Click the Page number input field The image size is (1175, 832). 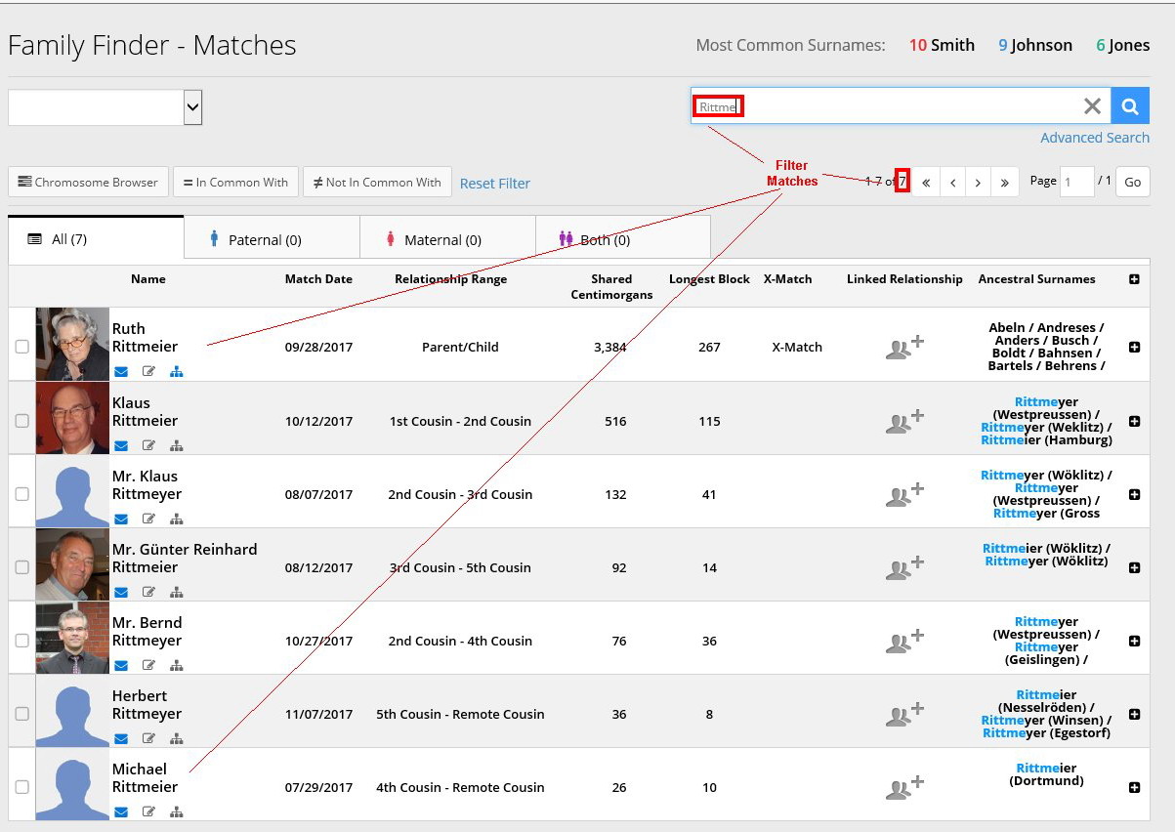[x=1076, y=183]
